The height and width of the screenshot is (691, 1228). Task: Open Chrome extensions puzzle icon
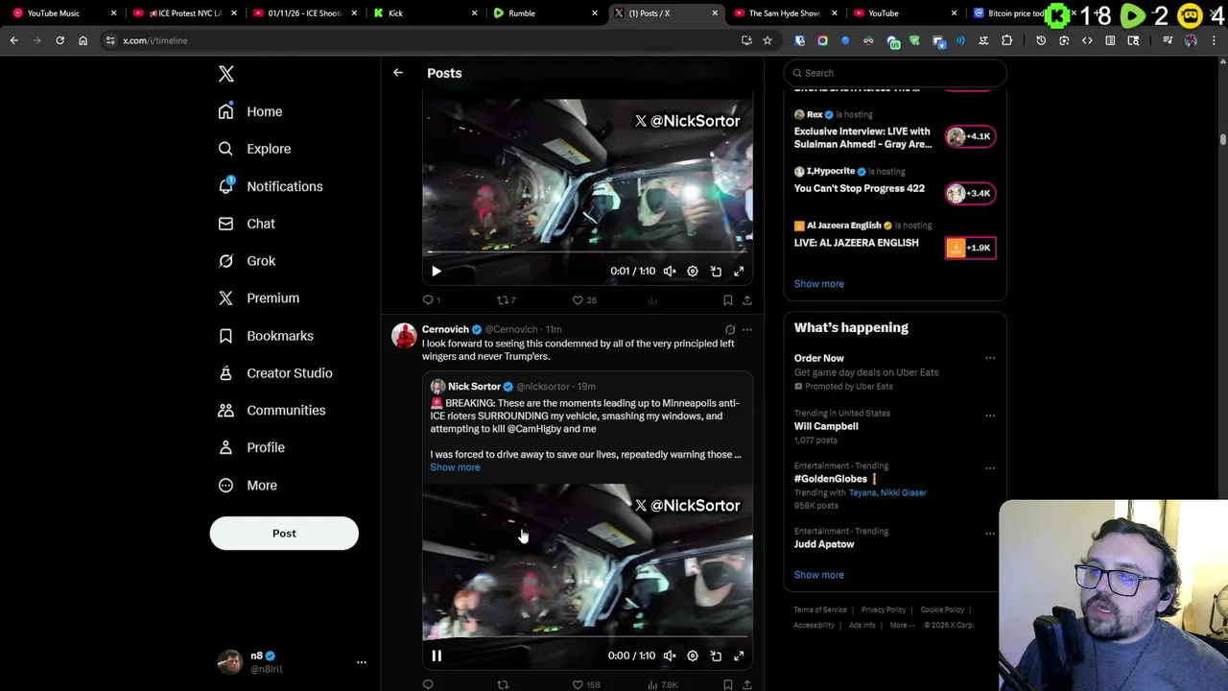point(1006,40)
